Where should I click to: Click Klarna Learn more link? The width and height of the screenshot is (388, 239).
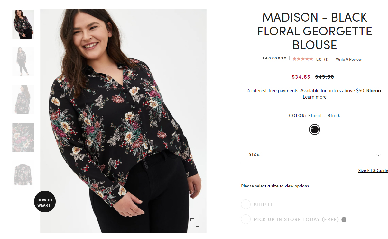pyautogui.click(x=314, y=97)
